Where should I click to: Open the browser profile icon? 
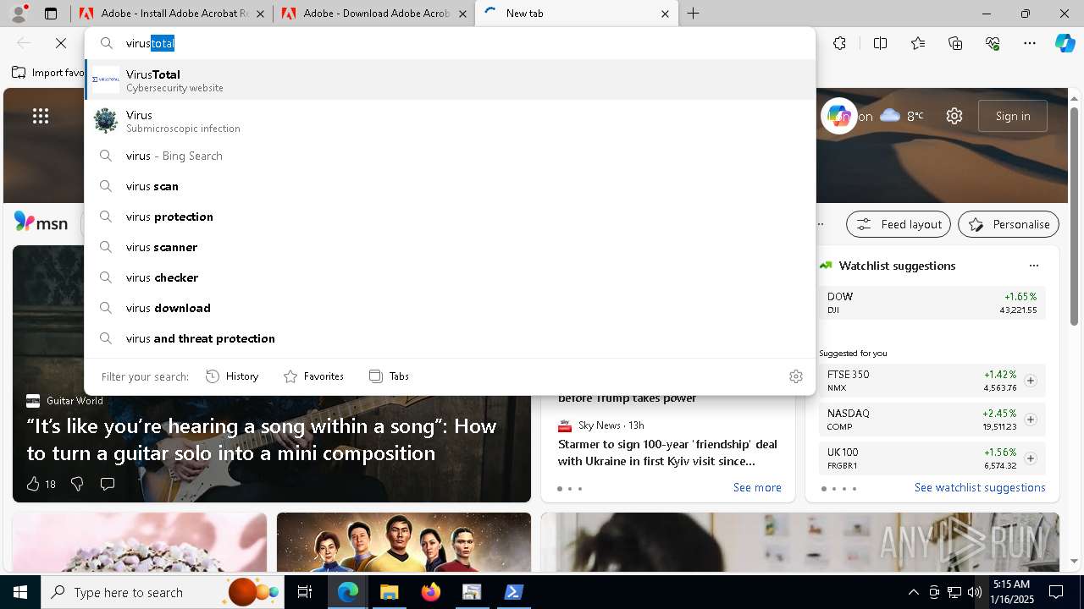pyautogui.click(x=19, y=14)
